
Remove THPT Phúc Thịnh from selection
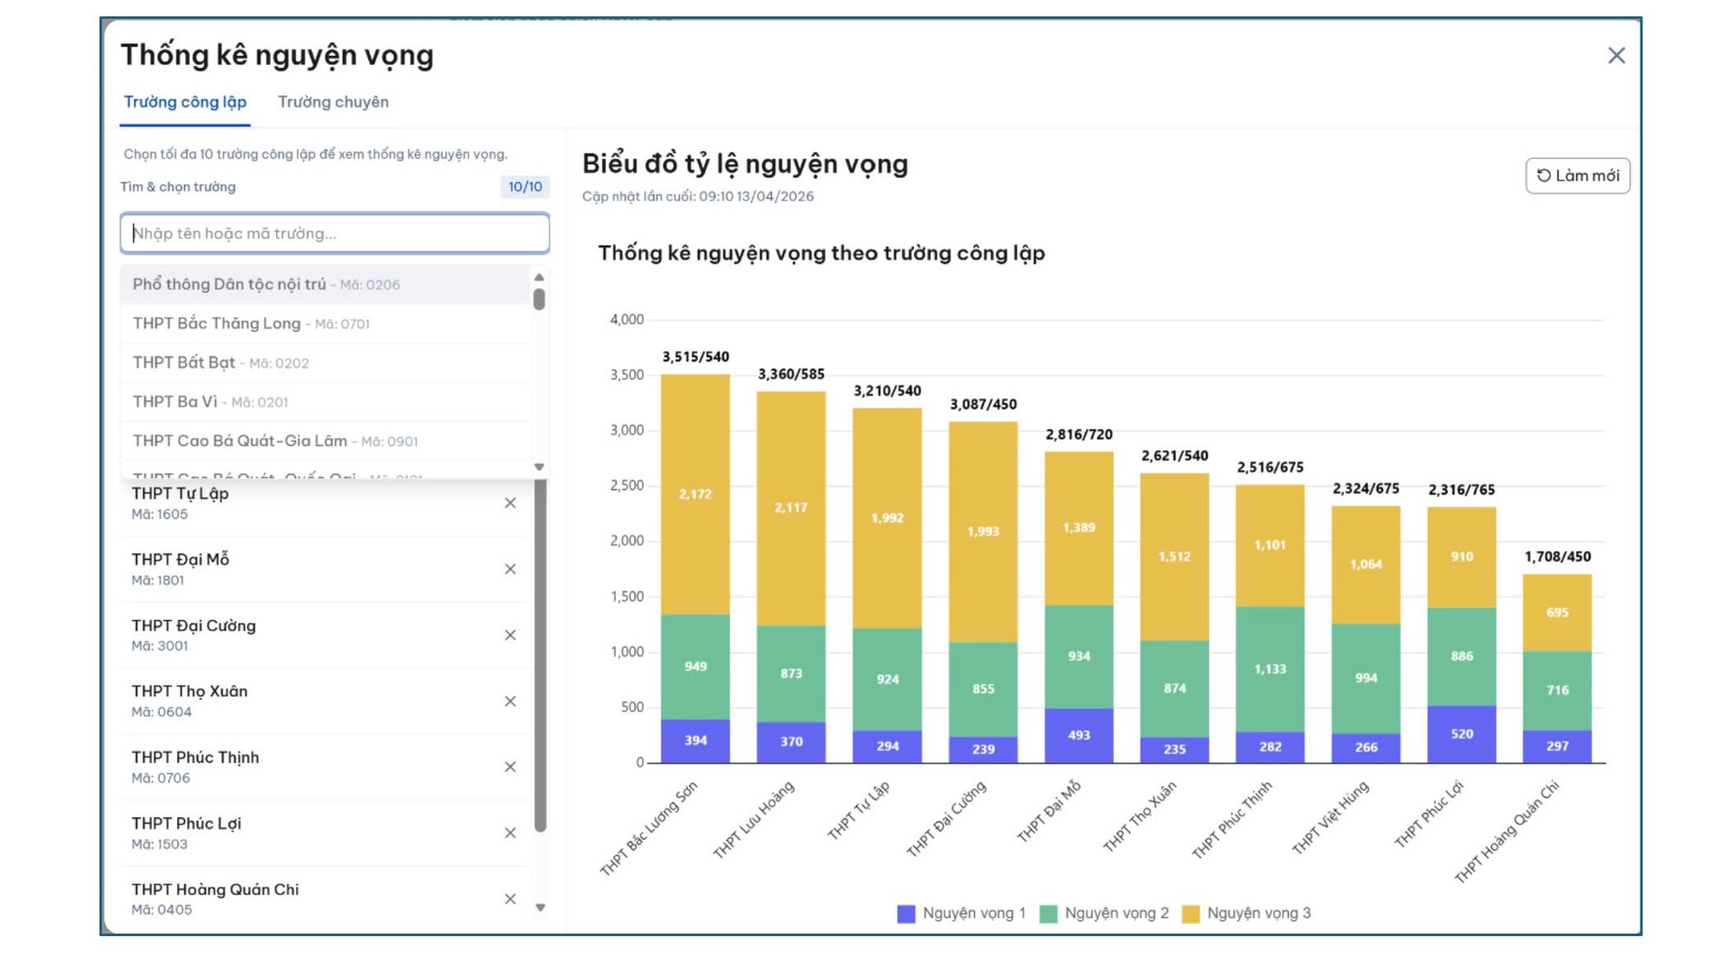(510, 767)
